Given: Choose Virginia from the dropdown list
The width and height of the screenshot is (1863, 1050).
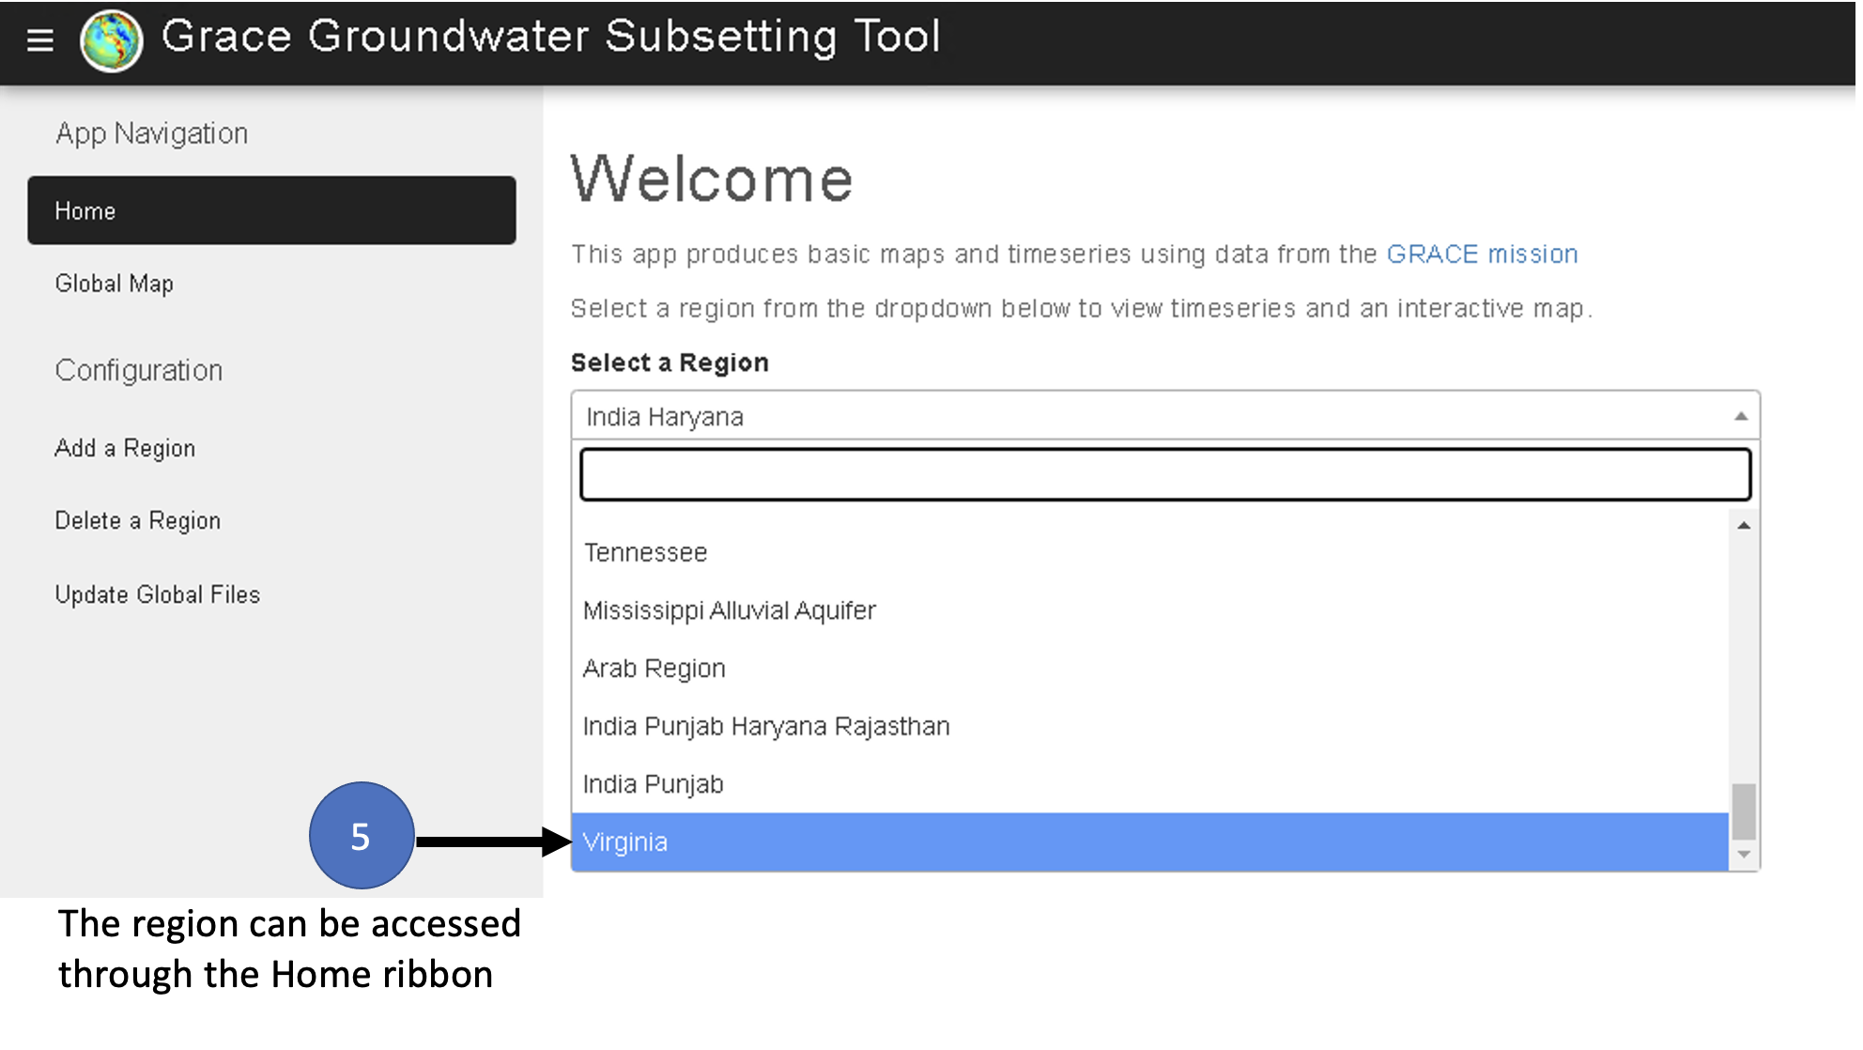Looking at the screenshot, I should coord(1150,842).
